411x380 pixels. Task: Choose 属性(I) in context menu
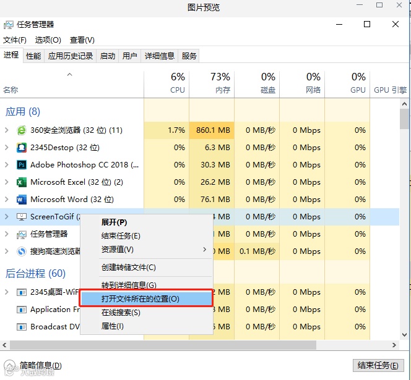coord(147,326)
